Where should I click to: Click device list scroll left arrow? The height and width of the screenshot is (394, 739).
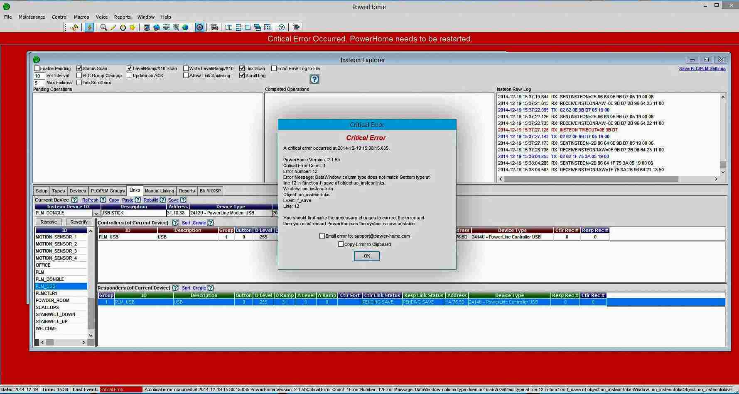(x=42, y=343)
